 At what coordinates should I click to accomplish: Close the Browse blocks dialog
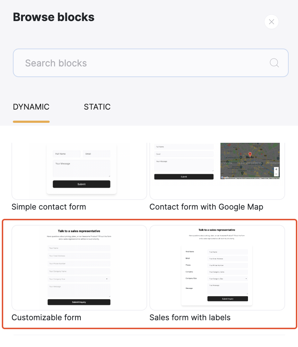point(271,21)
